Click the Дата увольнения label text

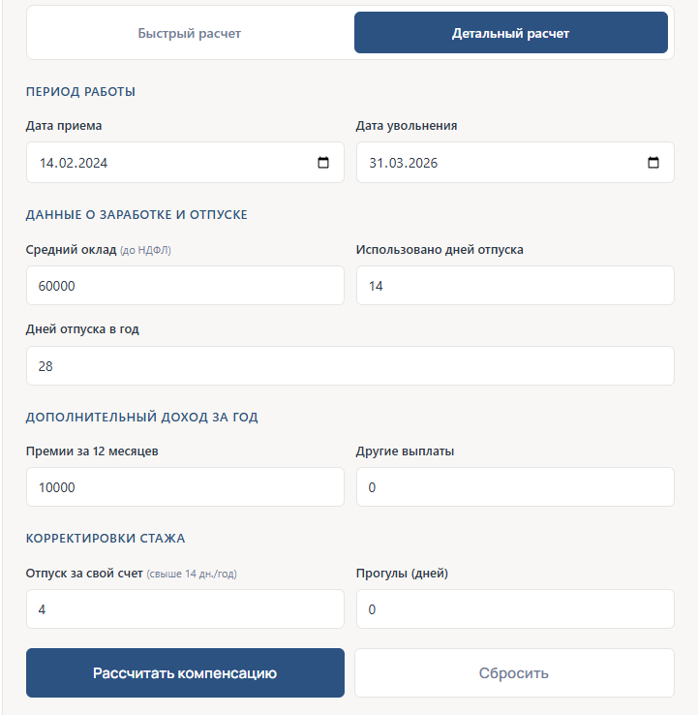pos(407,126)
